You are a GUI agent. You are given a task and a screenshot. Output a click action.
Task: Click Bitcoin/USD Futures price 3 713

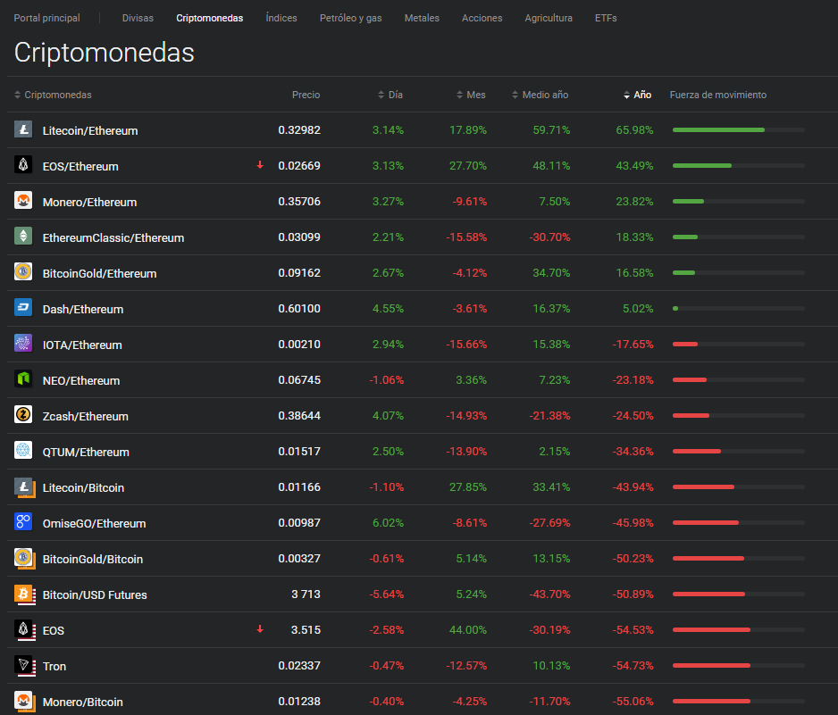tap(306, 594)
